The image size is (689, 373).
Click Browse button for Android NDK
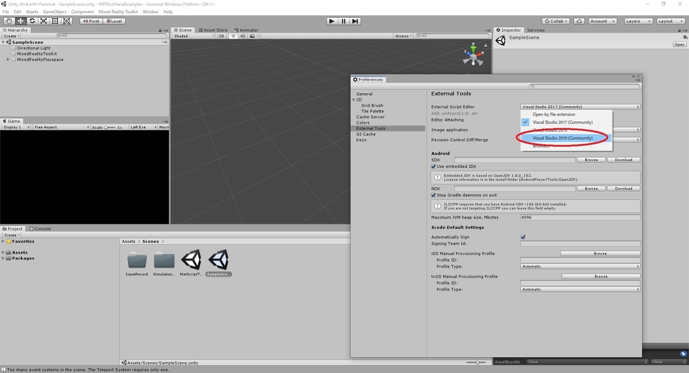(591, 188)
